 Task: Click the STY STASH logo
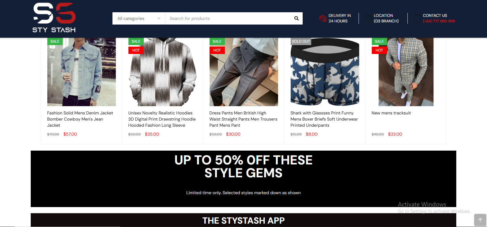tap(54, 18)
